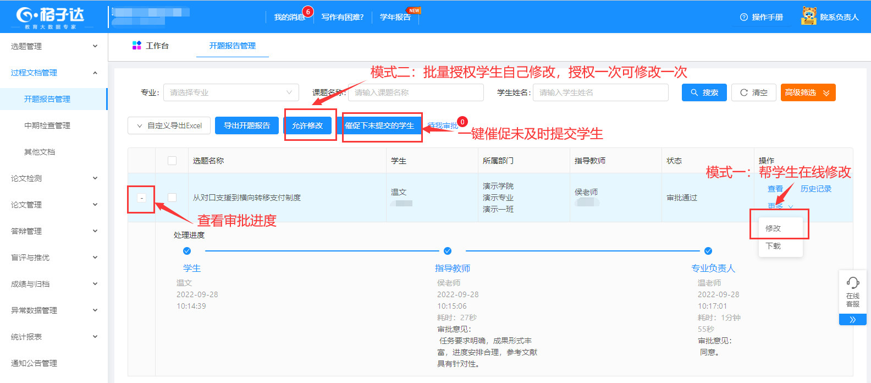Viewport: 871px width, 383px height.
Task: Click the 院系负责人 user avatar
Action: coord(808,17)
